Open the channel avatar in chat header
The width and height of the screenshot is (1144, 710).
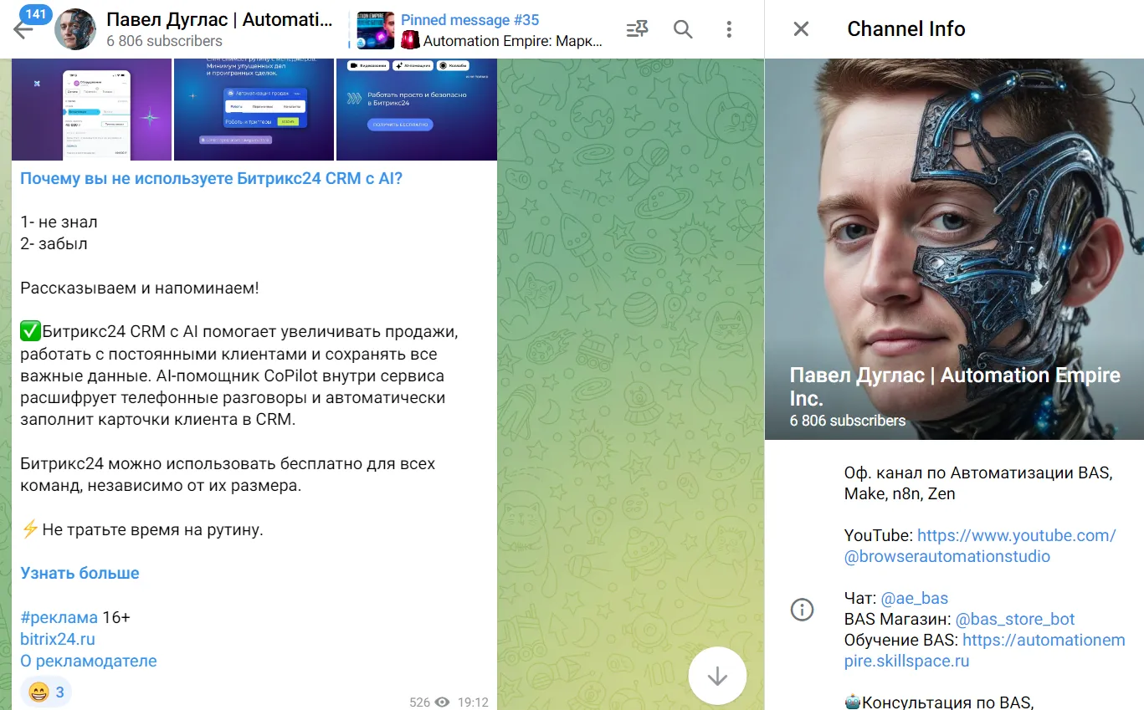coord(75,29)
